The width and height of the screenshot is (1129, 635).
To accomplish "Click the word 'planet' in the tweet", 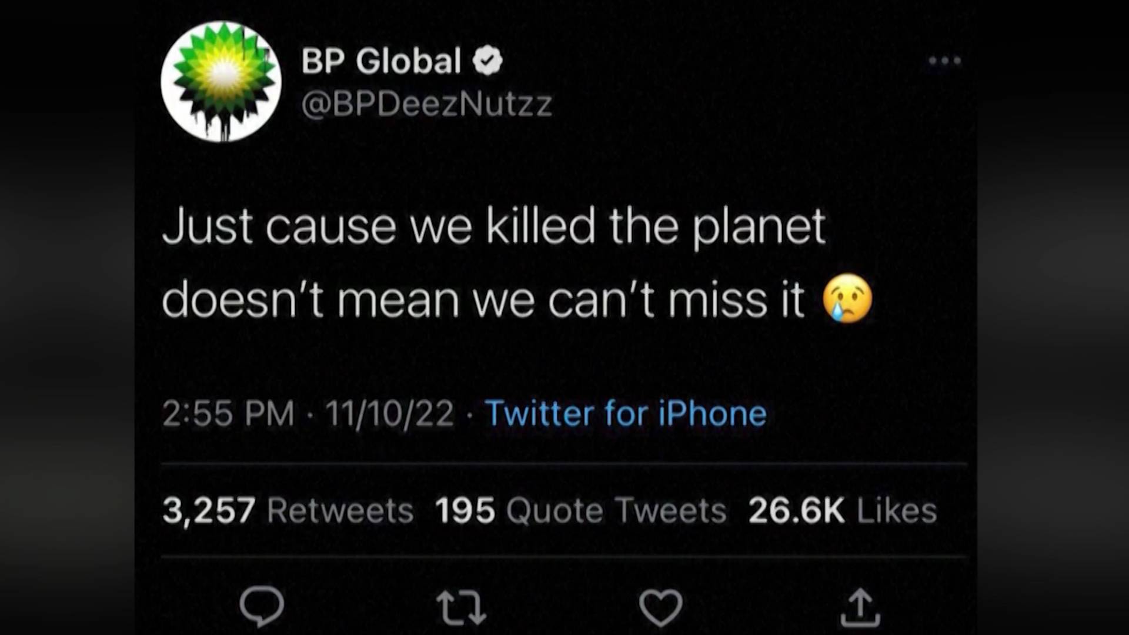I will coord(759,228).
